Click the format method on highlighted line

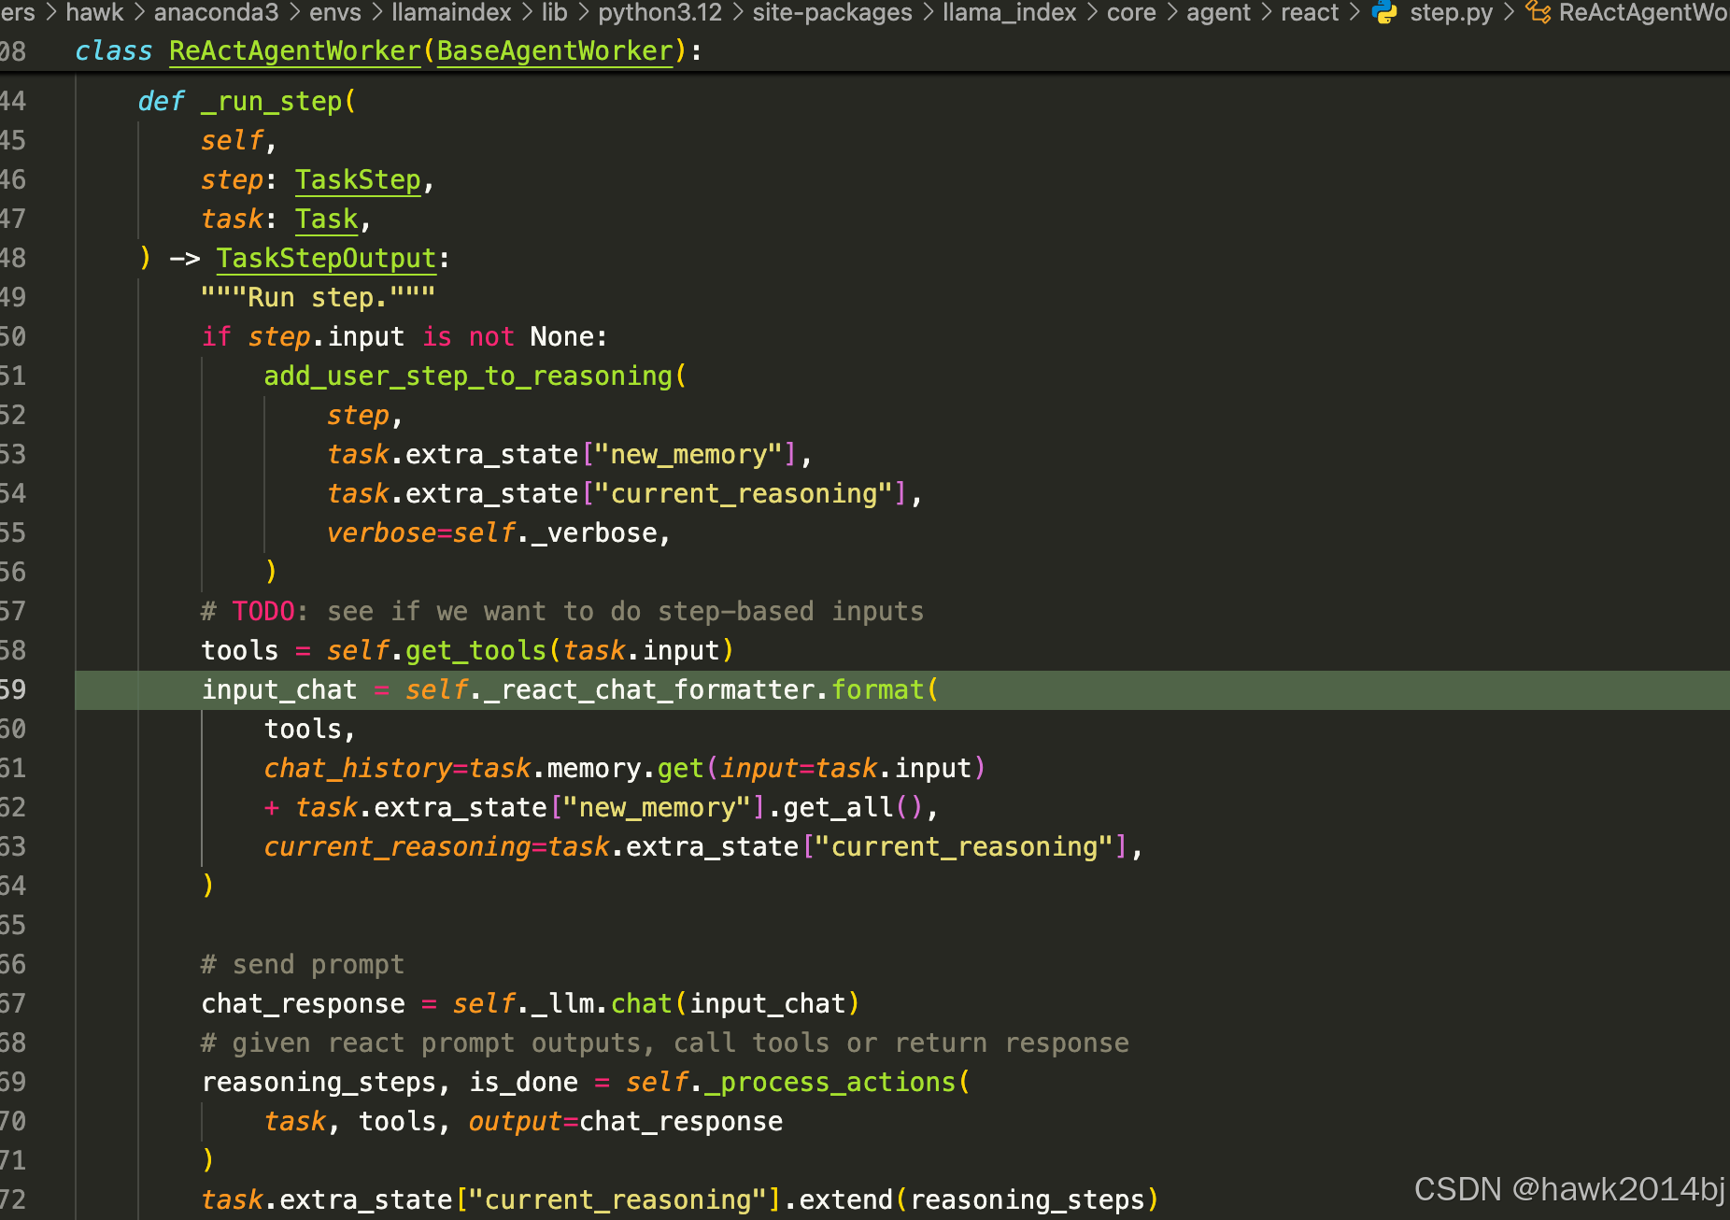click(x=878, y=689)
